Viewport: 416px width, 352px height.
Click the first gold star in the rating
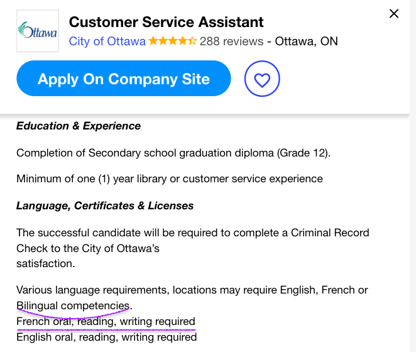[153, 41]
